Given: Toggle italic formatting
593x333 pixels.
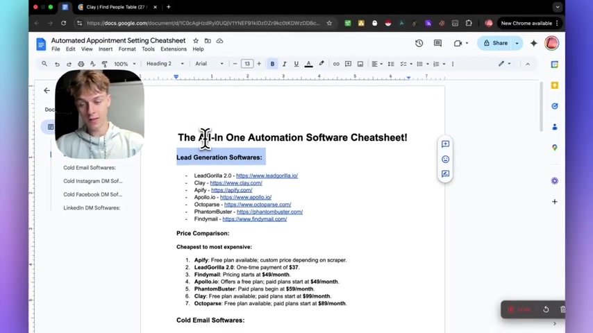Looking at the screenshot, I should [x=285, y=64].
